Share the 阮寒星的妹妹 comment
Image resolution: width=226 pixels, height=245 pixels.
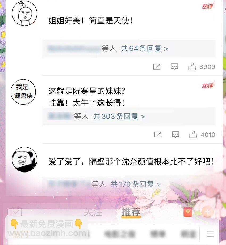coord(158,134)
